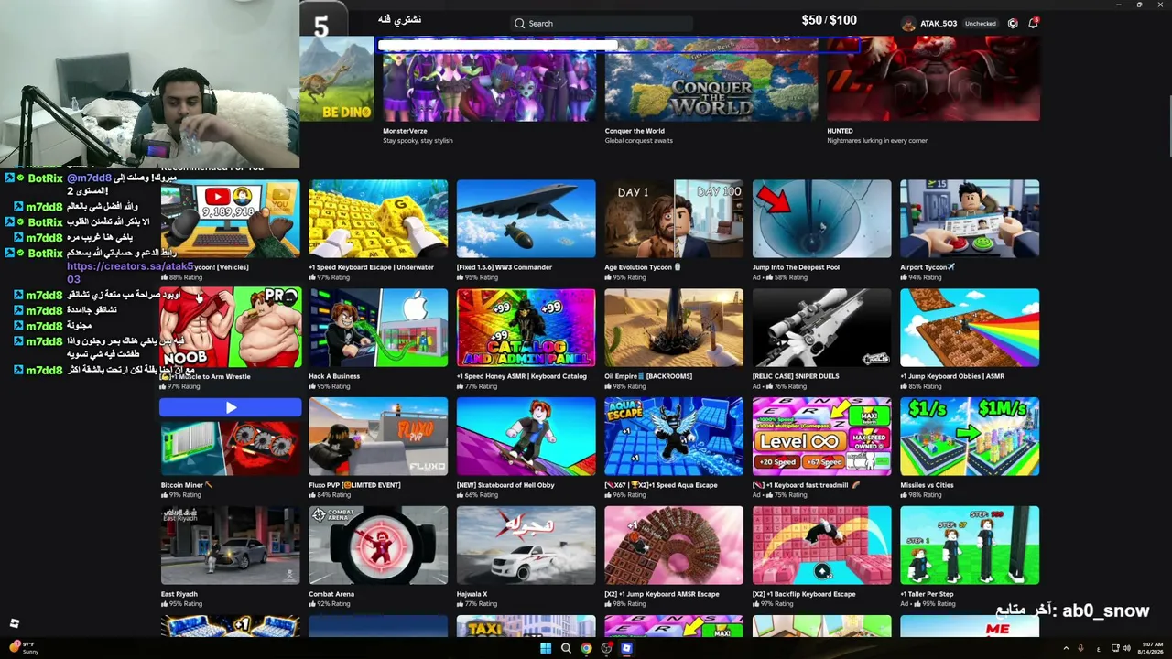This screenshot has width=1172, height=659.
Task: Open the notifications bell
Action: (x=1033, y=23)
